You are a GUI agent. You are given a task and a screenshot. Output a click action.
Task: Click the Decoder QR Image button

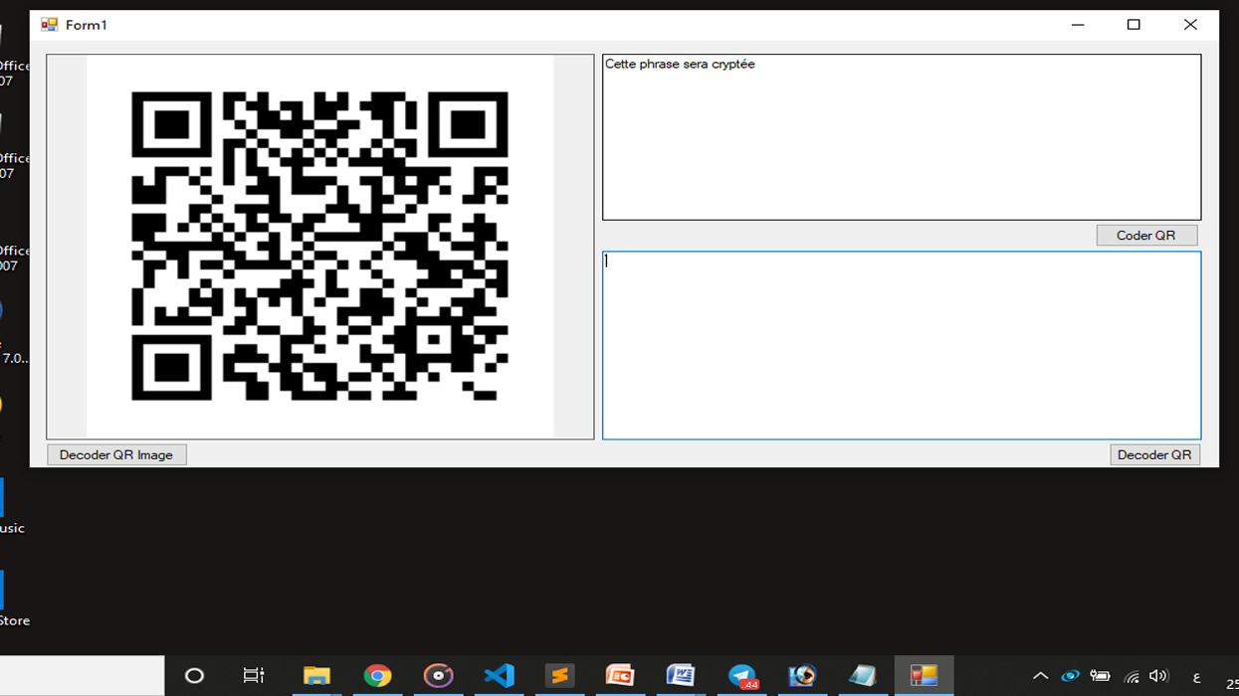coord(116,454)
